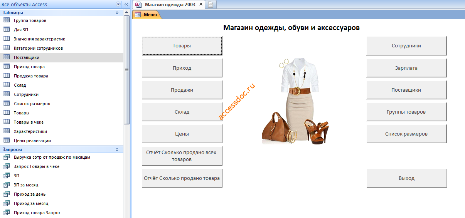The image size is (465, 218).
Task: Close the Магазин одежды 2003 tab
Action: tap(200, 5)
